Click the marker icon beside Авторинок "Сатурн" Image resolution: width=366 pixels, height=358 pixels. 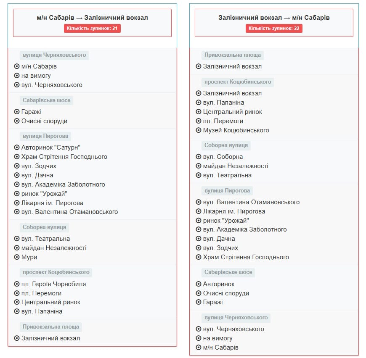[17, 147]
